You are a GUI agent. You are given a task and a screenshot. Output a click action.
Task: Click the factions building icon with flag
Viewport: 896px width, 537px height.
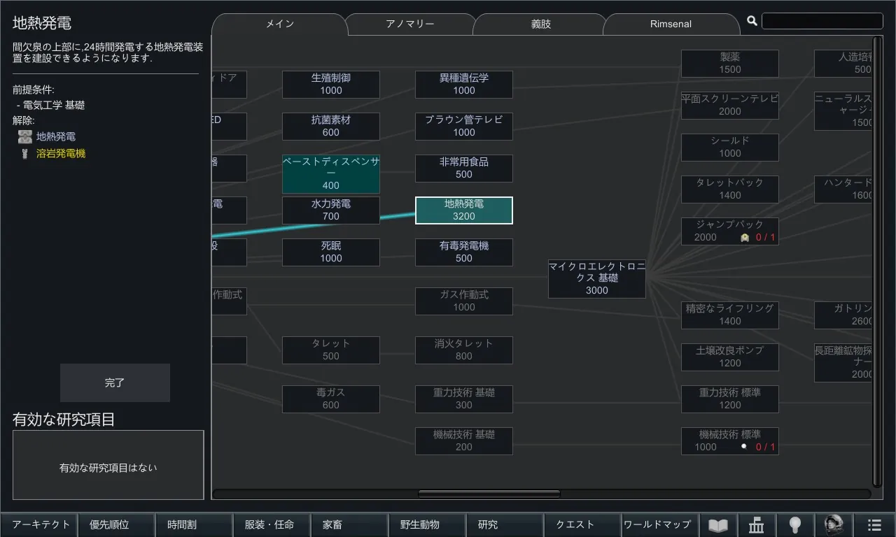(756, 525)
